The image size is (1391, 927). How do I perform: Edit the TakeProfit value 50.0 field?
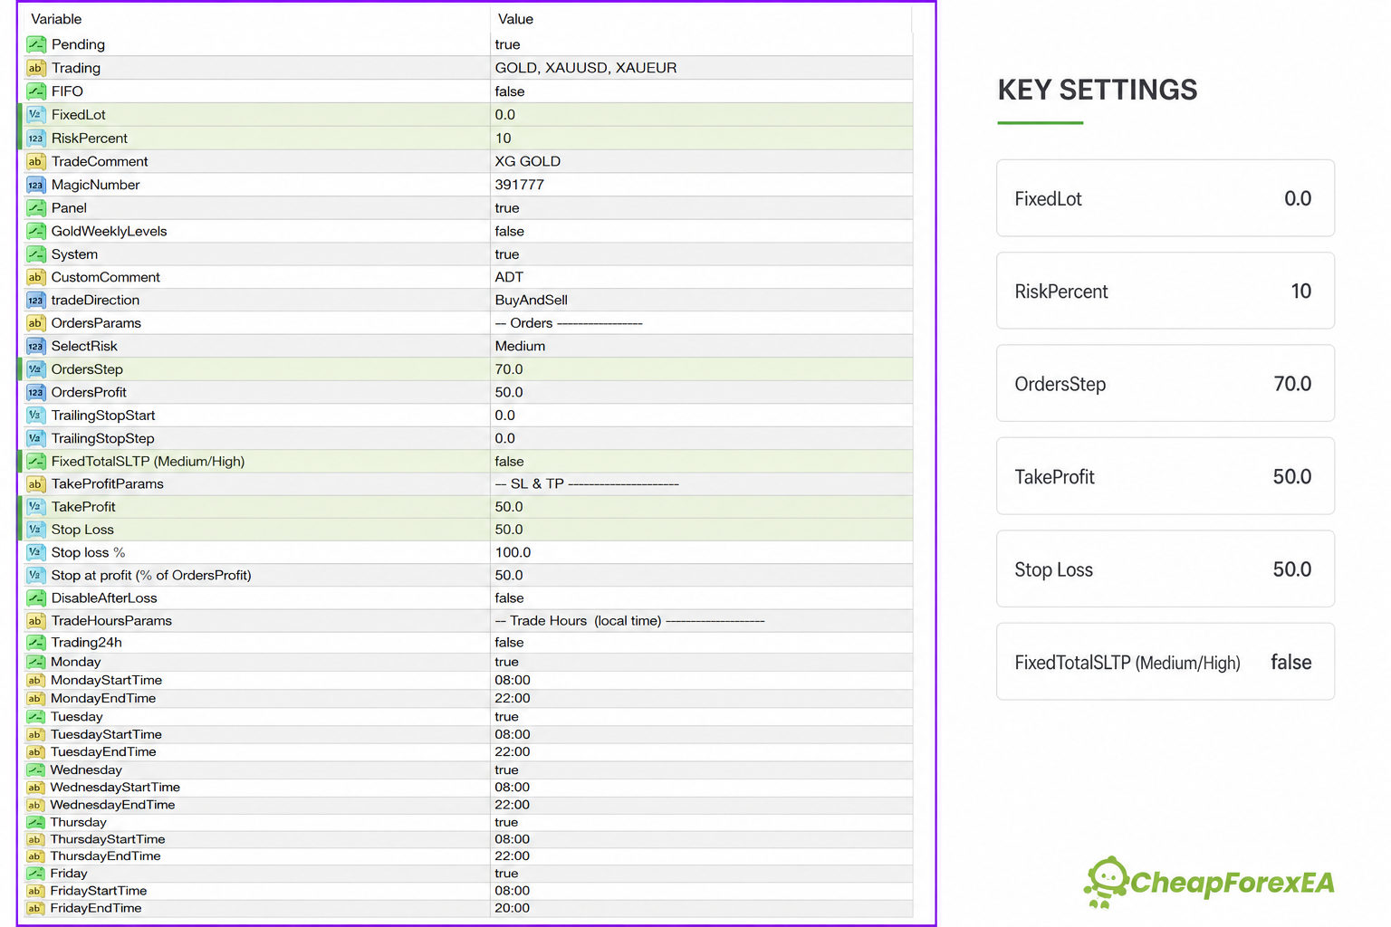(701, 507)
